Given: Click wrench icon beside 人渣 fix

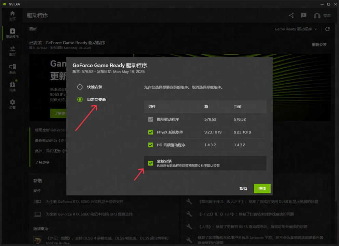Looking at the screenshot, I should click(189, 227).
